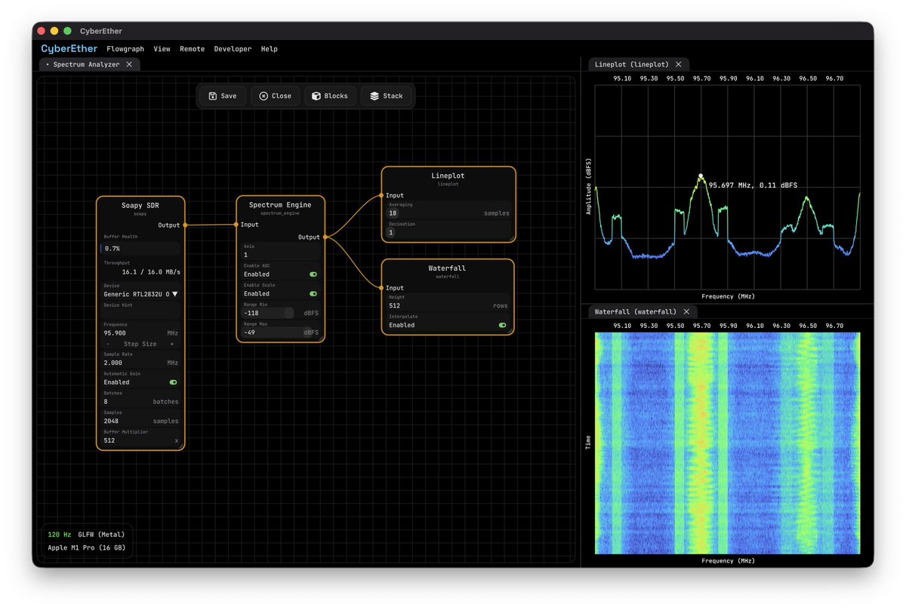This screenshot has width=906, height=610.
Task: Close the Lineplot (lineplot) panel tab
Action: pyautogui.click(x=679, y=65)
